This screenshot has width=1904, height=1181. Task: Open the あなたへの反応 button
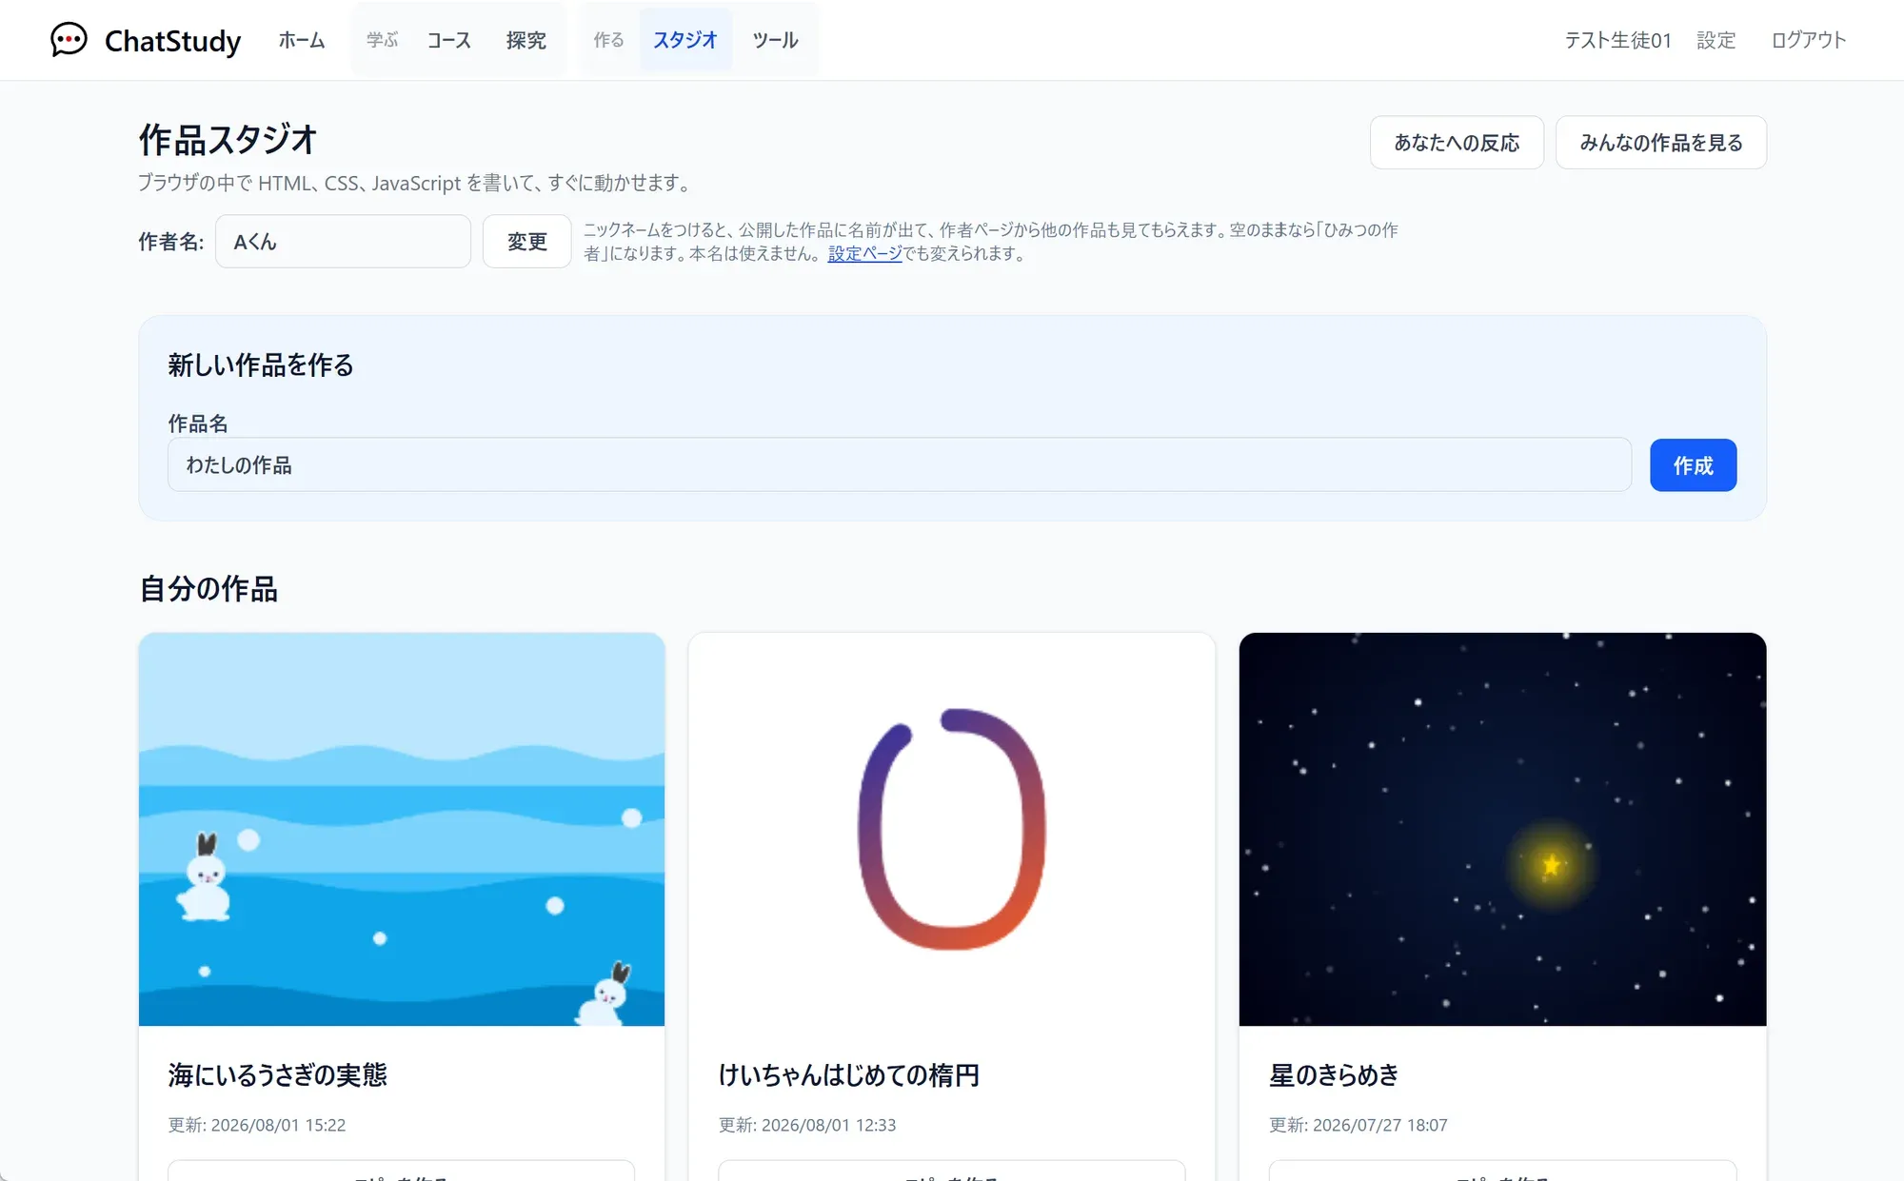pyautogui.click(x=1457, y=143)
